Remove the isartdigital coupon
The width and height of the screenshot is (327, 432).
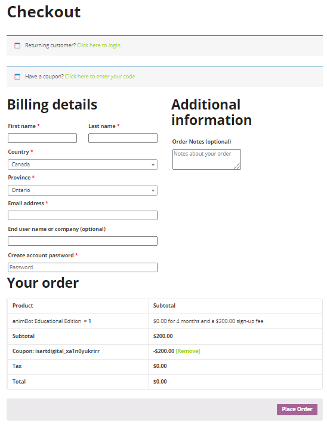pyautogui.click(x=188, y=351)
